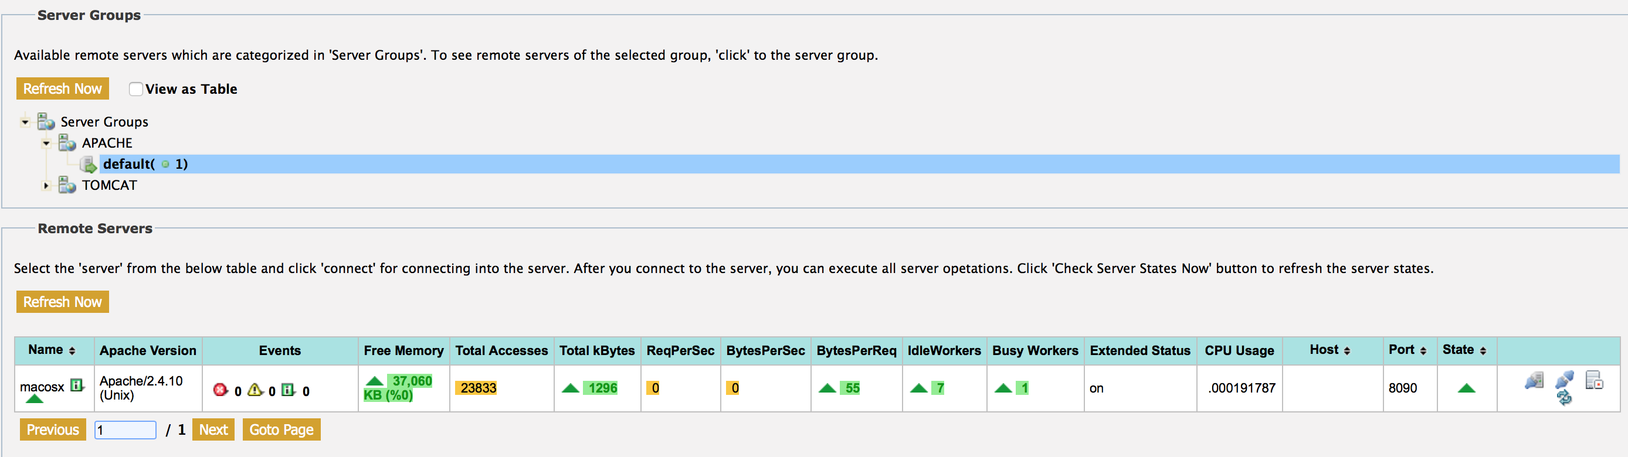The height and width of the screenshot is (457, 1628).
Task: Enable the View as Table checkbox
Action: 136,89
